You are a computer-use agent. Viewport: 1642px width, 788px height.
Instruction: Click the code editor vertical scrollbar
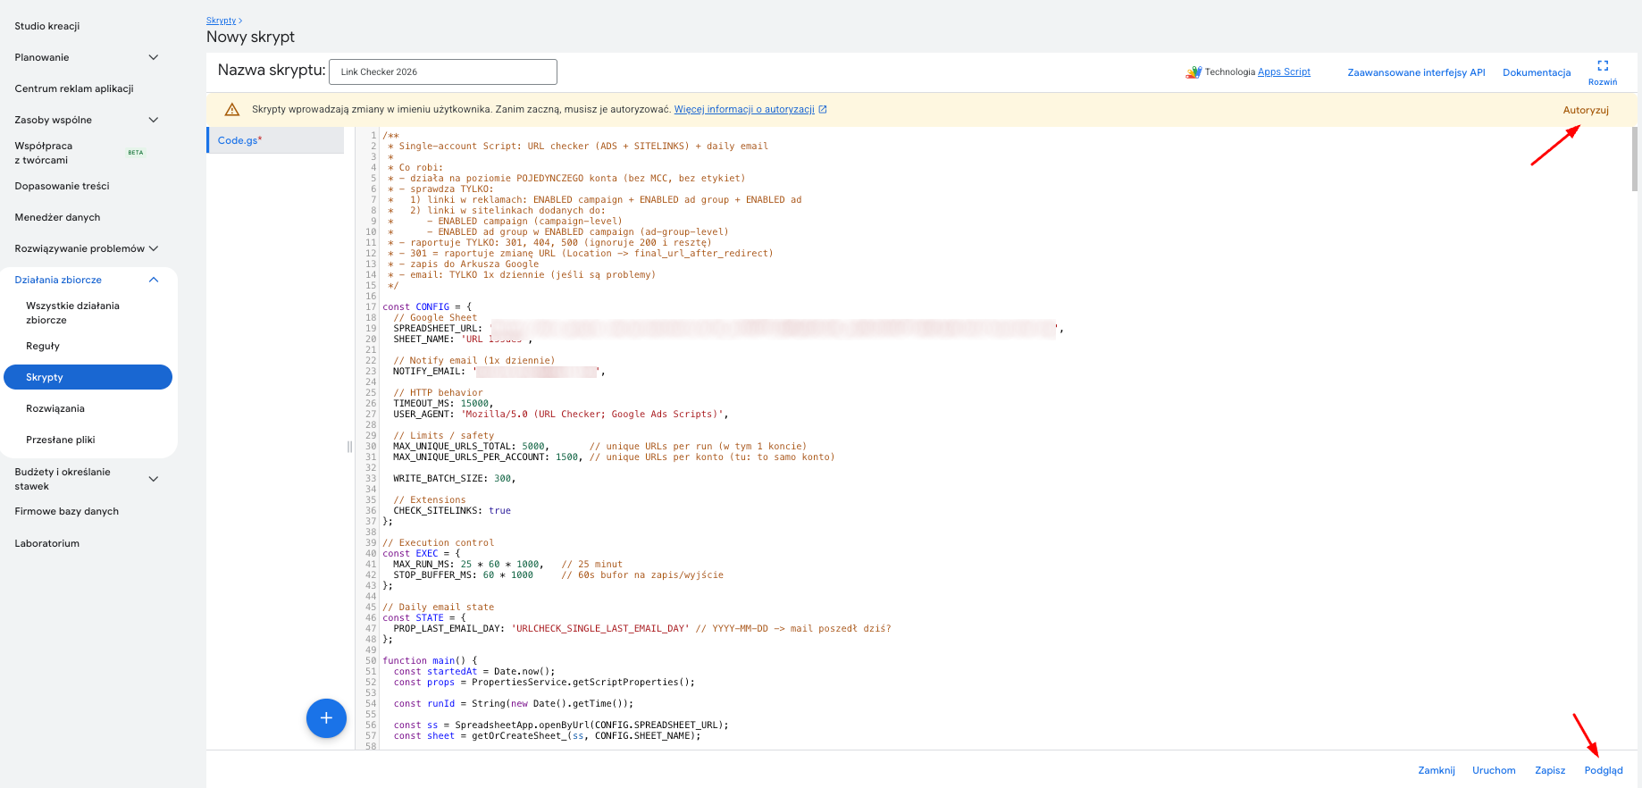click(1634, 161)
